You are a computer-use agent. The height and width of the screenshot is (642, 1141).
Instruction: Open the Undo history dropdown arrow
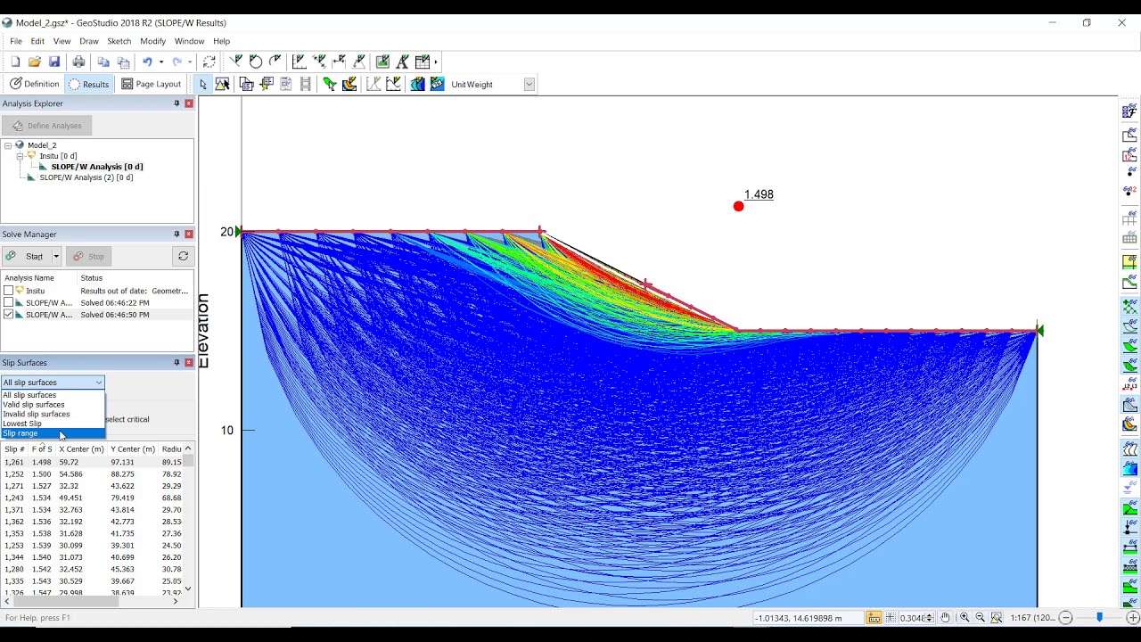coord(160,62)
